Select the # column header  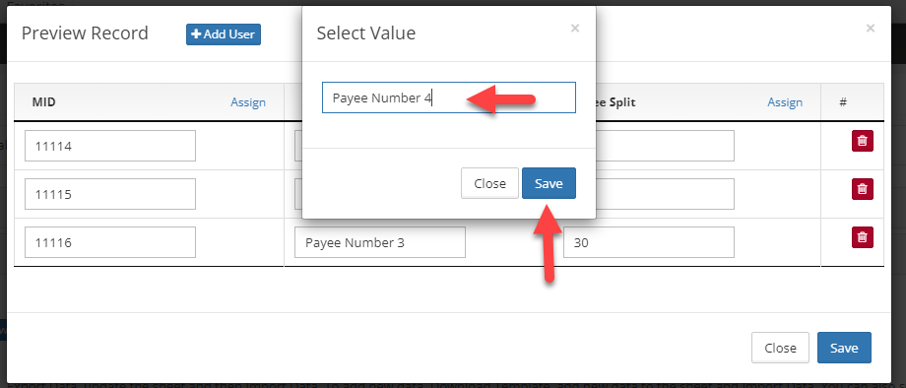pyautogui.click(x=843, y=102)
